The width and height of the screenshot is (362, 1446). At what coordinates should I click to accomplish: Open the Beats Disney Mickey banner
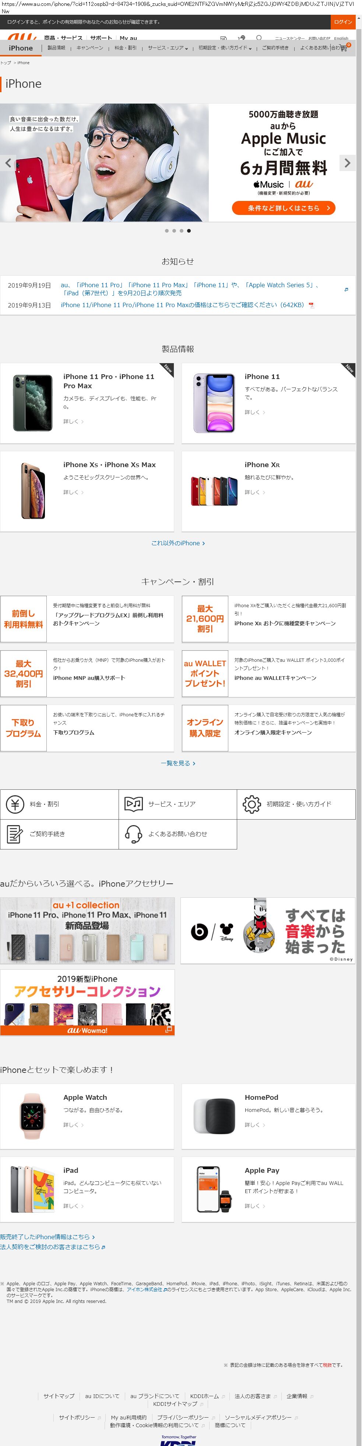(268, 930)
